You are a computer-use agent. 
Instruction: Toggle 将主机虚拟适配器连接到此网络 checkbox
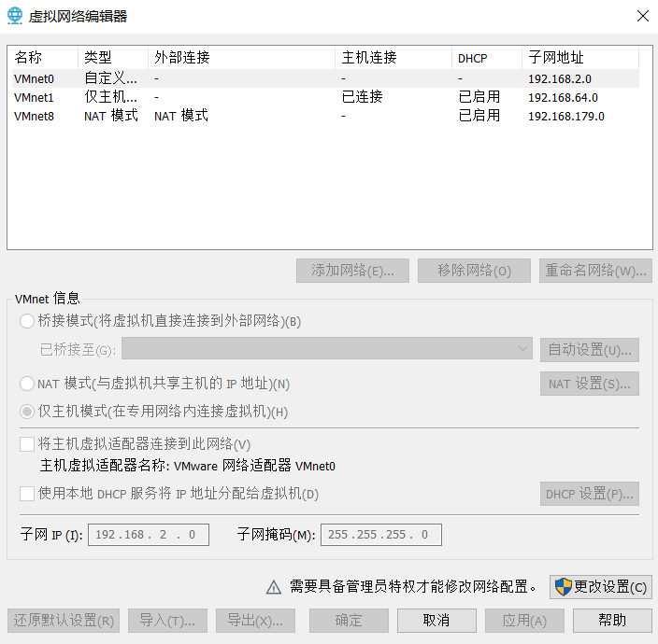click(x=27, y=444)
